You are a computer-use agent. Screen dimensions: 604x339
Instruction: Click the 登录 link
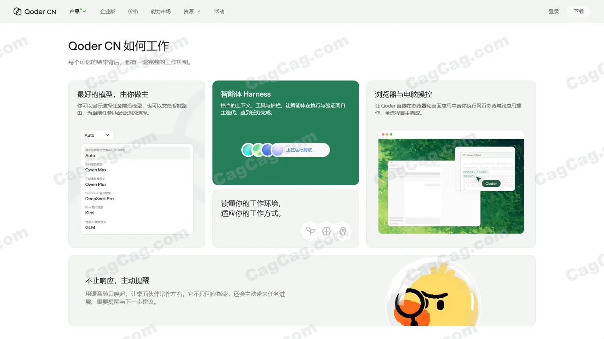coord(554,11)
